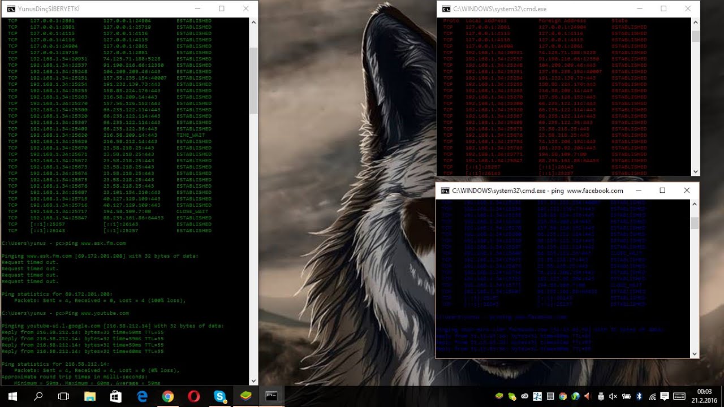Open system menu icon of YunusDinçSİBERYETKİ window
Viewport: 724px width, 407px height.
pyautogui.click(x=11, y=8)
